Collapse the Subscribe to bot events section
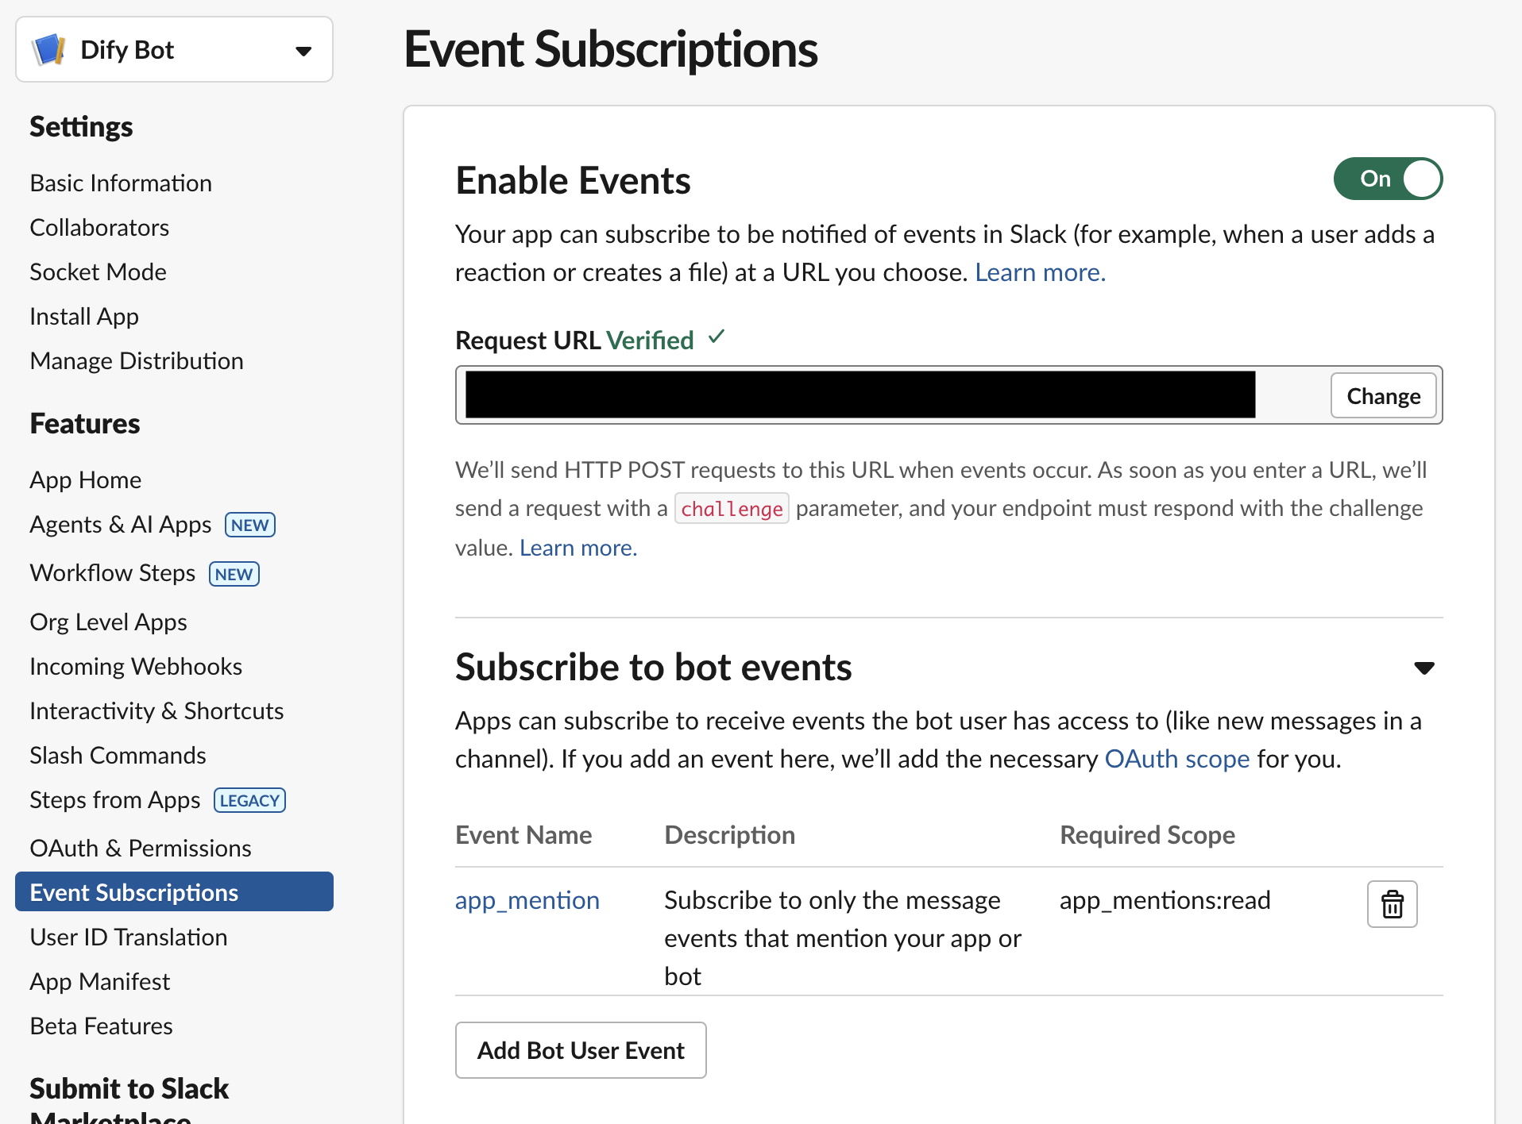Viewport: 1522px width, 1124px height. click(x=1423, y=668)
